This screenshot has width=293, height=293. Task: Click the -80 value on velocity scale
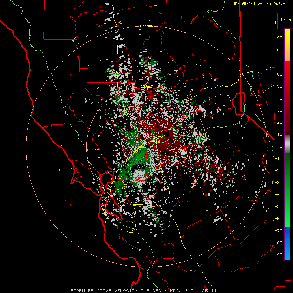tap(278, 243)
